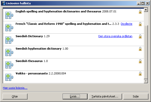Select the Swedish thesaurus extension icon
This screenshot has height=102, width=151.
point(9,65)
